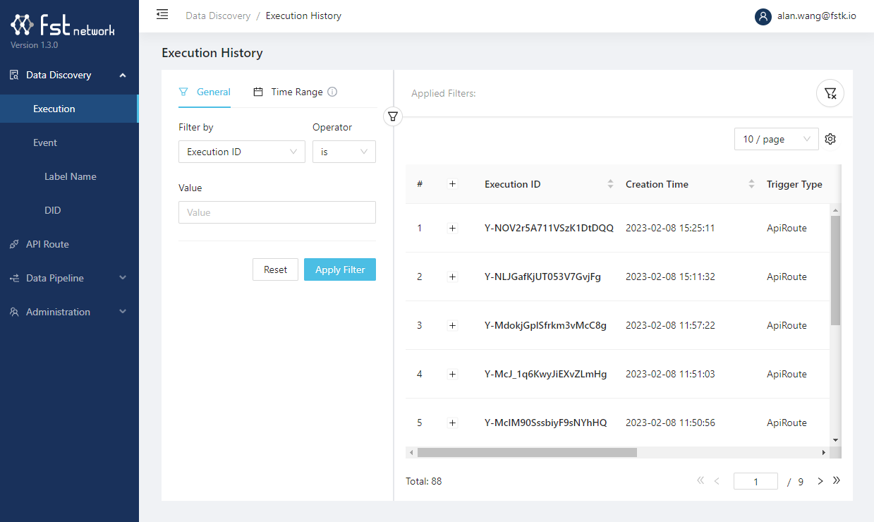Open the 10 / page size dropdown

tap(776, 139)
